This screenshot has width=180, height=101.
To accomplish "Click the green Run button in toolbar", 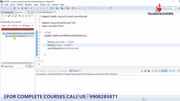I will pos(57,8).
